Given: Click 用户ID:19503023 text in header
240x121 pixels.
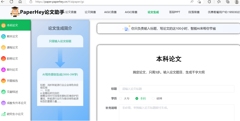Looking at the screenshot, I should click(230, 12).
